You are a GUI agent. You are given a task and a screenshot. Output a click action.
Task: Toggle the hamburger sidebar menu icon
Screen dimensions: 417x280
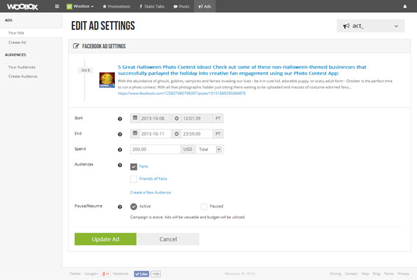pyautogui.click(x=57, y=6)
